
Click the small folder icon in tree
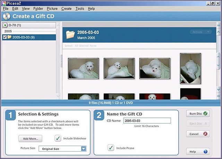[9, 37]
